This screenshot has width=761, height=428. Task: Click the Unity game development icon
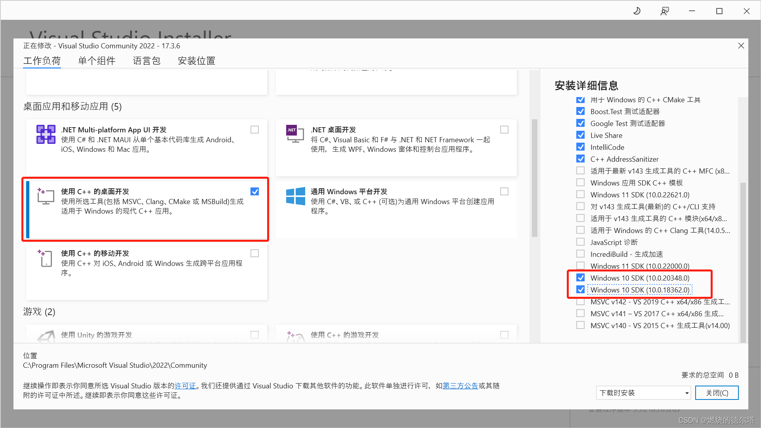(x=46, y=336)
